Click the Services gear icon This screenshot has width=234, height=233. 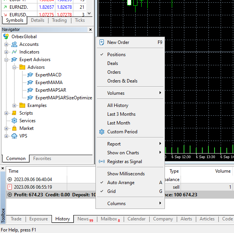(15, 121)
